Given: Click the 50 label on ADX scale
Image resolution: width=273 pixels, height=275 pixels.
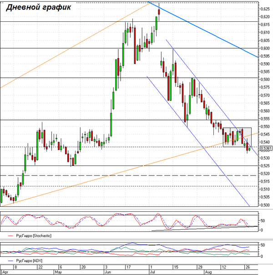Looking at the screenshot, I should 263,245.
